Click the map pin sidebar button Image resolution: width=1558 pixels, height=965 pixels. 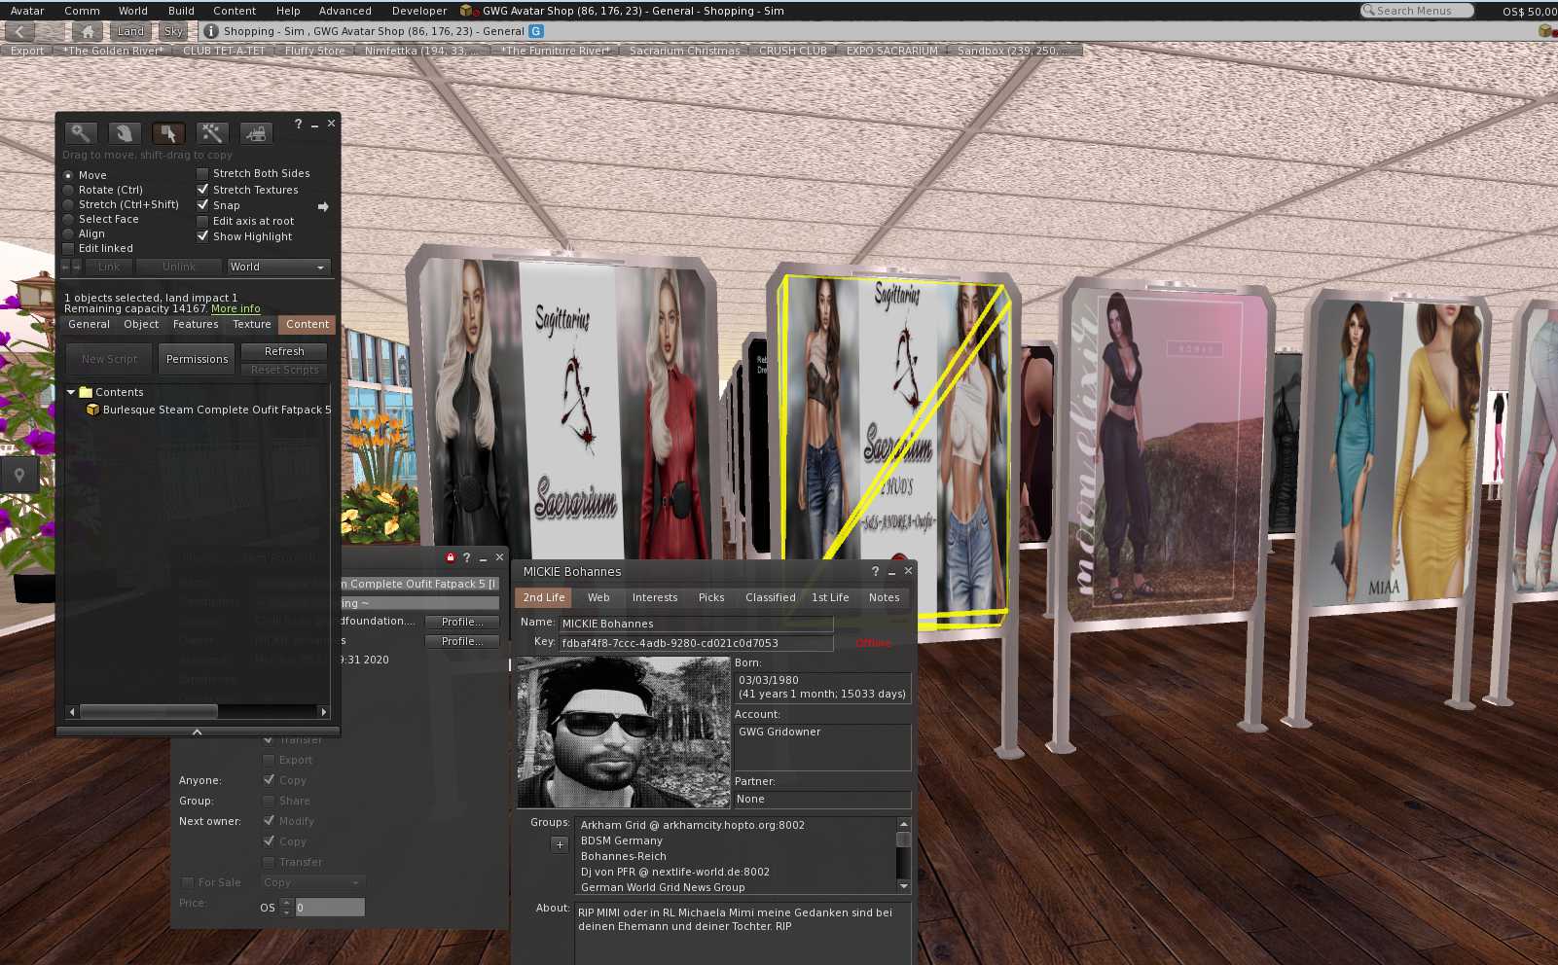coord(19,476)
